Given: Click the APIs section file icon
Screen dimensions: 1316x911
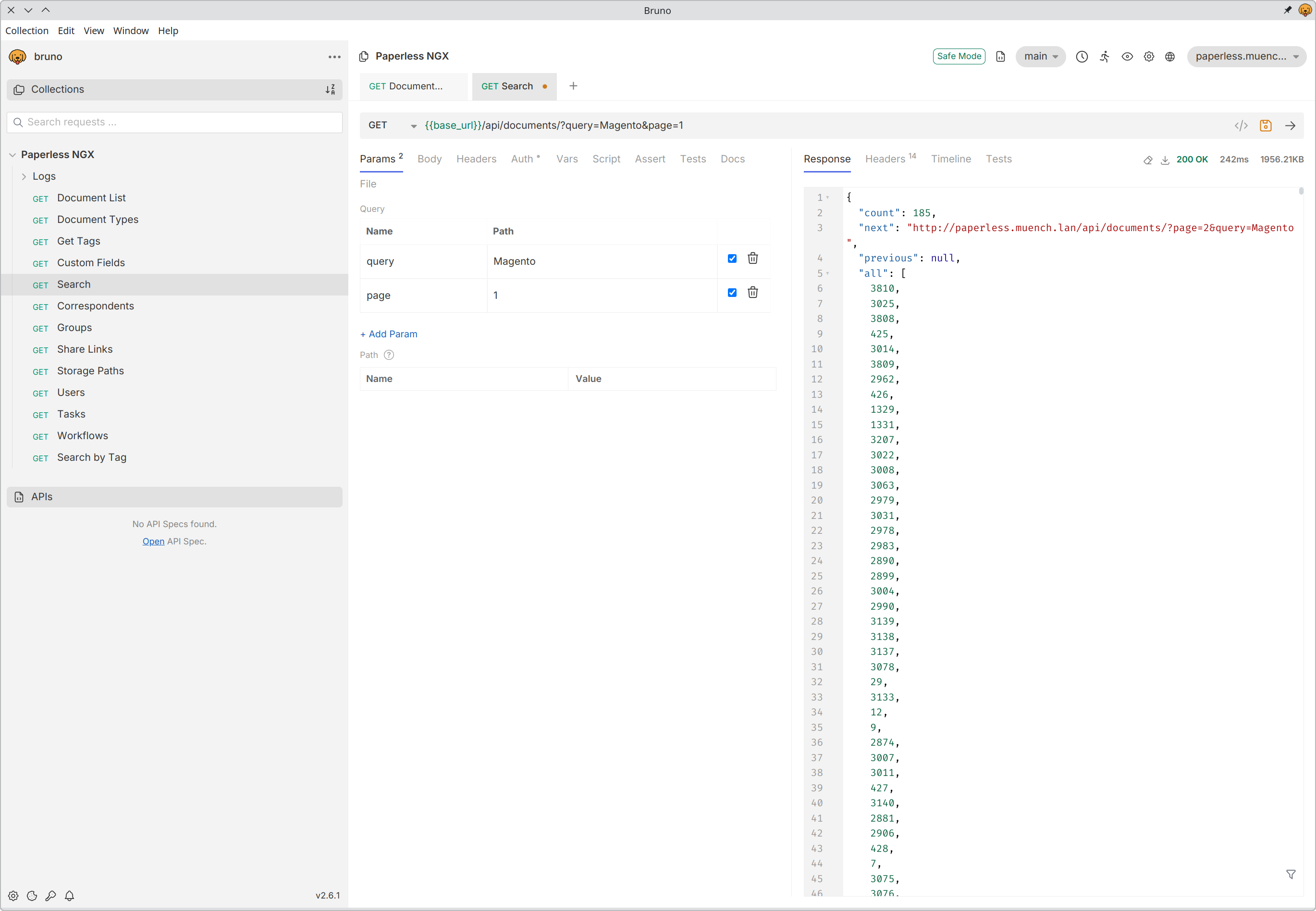Looking at the screenshot, I should click(19, 497).
